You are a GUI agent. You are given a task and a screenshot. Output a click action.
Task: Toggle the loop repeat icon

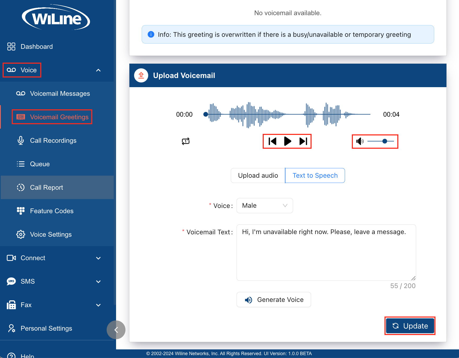(x=186, y=141)
